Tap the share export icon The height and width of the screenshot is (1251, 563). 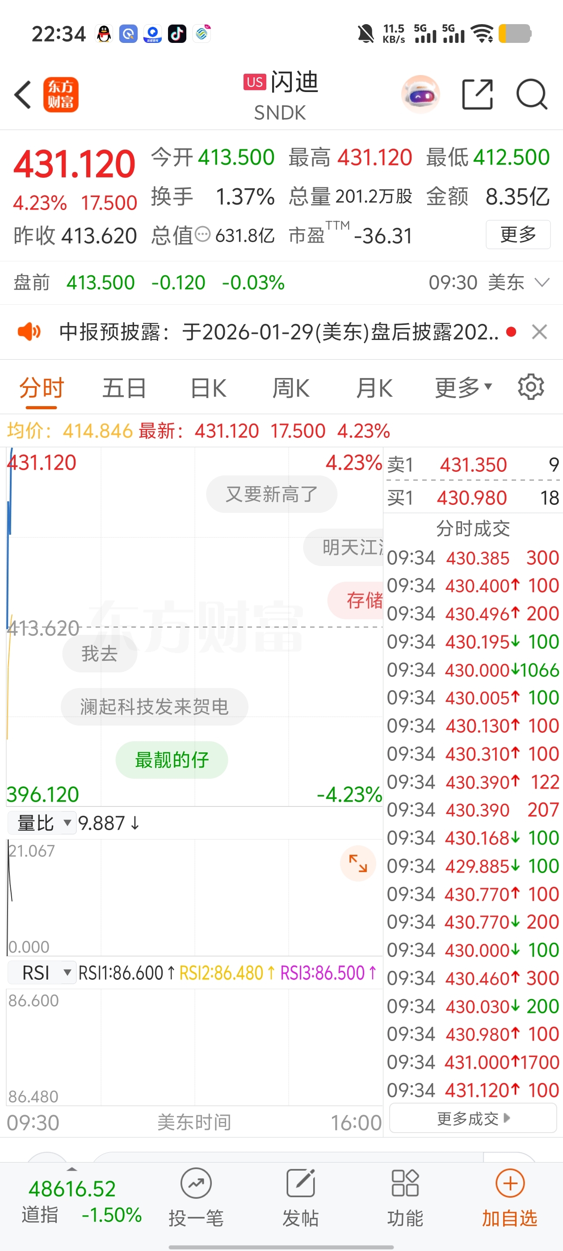[477, 94]
